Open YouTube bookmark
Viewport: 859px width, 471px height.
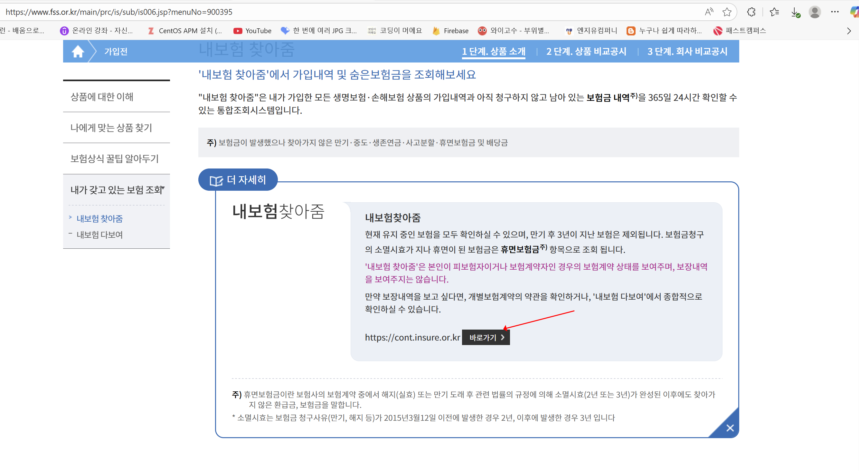click(x=252, y=31)
